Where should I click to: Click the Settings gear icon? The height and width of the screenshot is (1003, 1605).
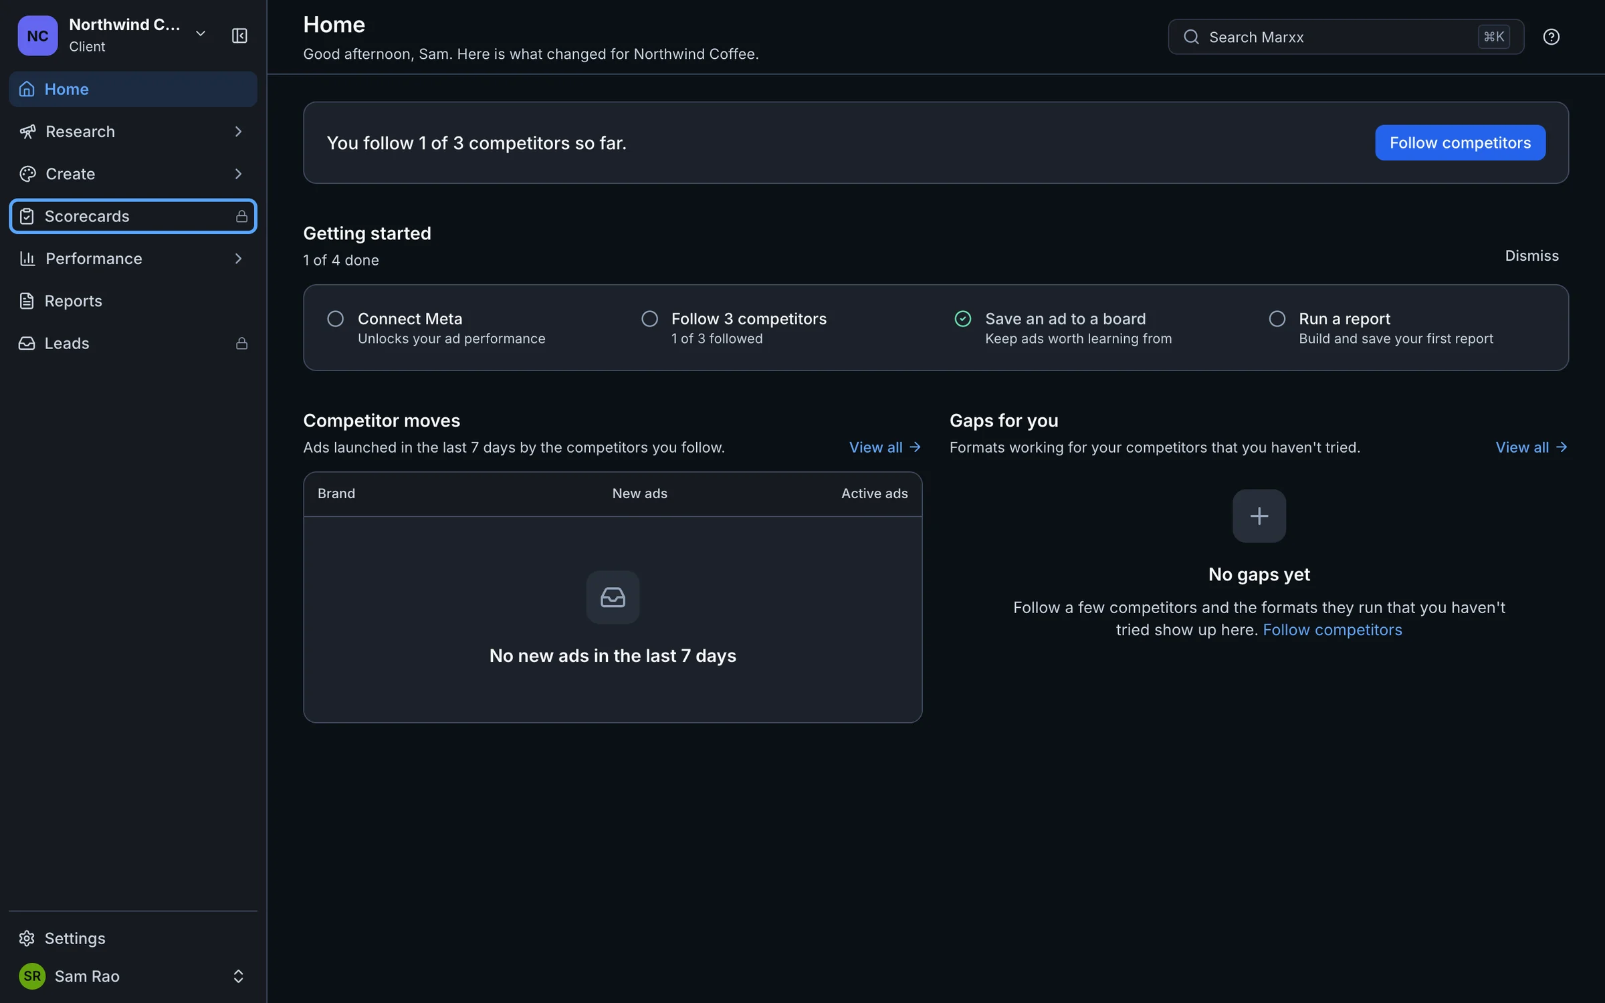click(27, 938)
